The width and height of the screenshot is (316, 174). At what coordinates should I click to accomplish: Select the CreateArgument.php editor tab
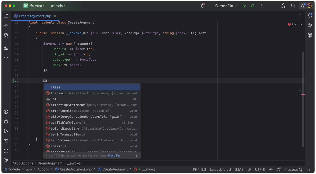pos(35,16)
